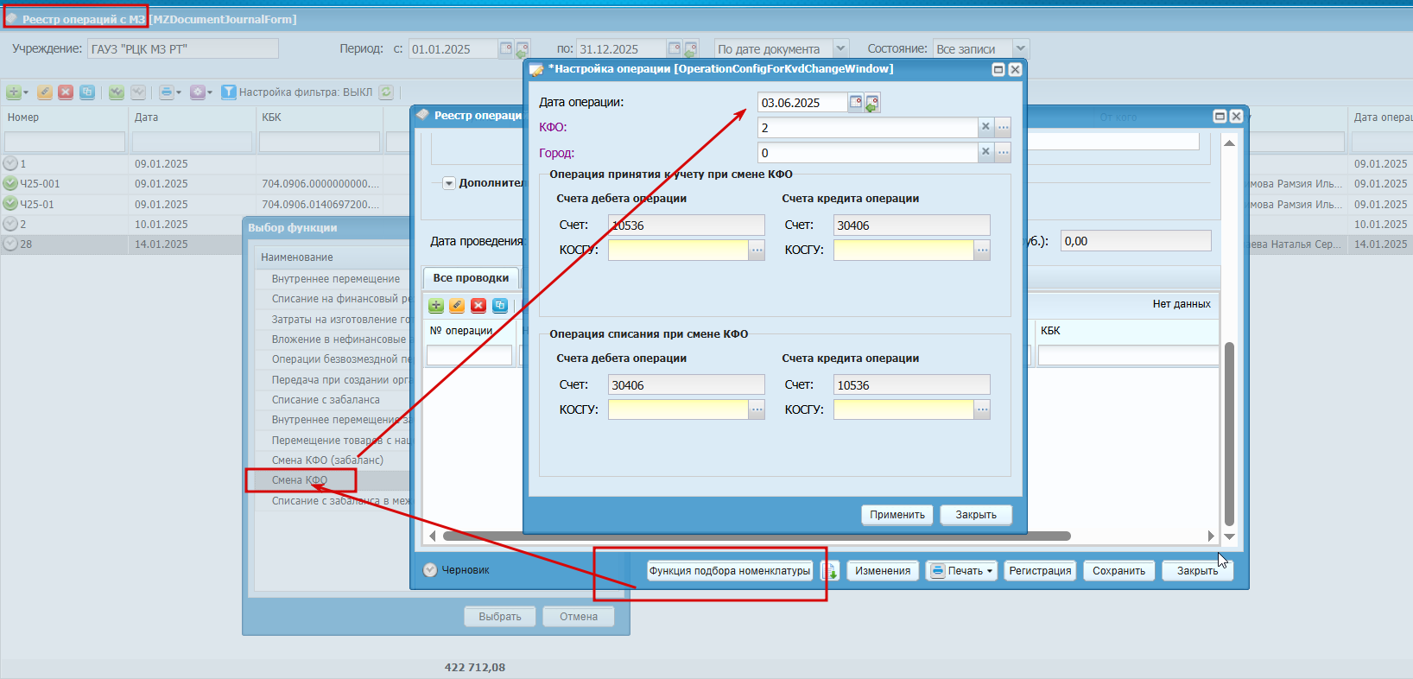Click into the Дата операции field
The image size is (1413, 679).
[802, 103]
